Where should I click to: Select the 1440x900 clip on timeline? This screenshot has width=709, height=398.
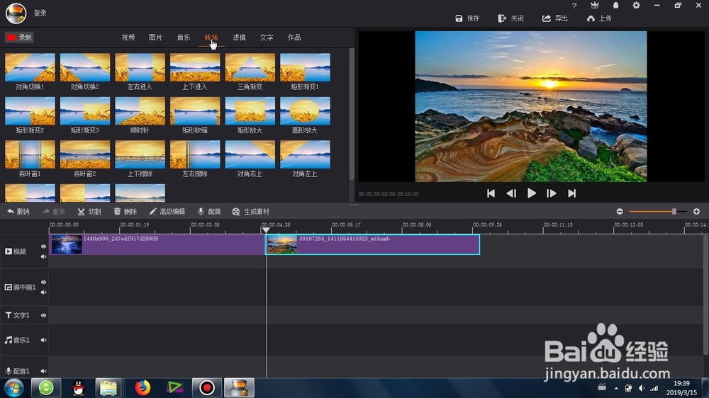click(x=157, y=244)
